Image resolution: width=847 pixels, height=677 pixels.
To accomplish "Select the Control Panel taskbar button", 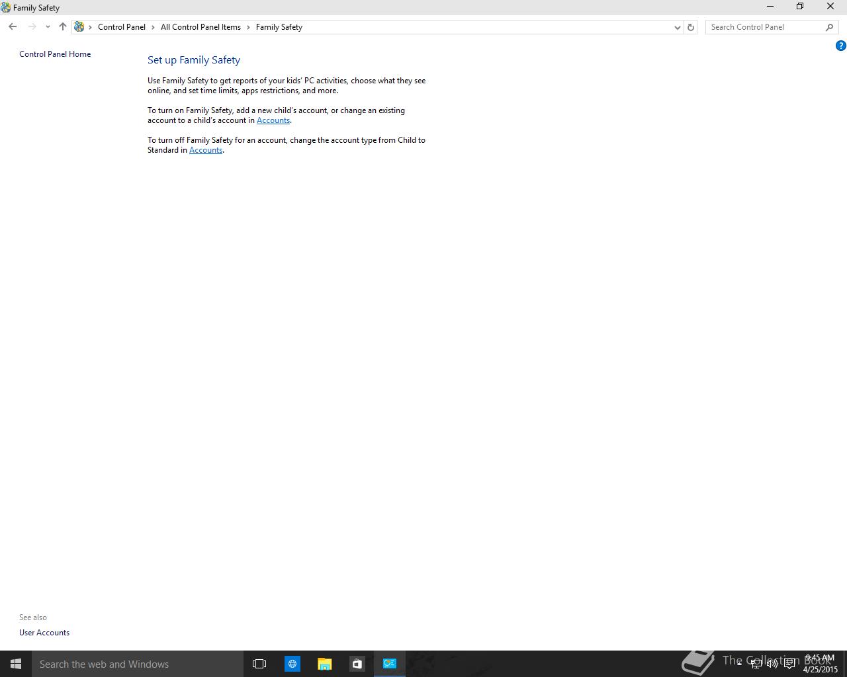I will pos(390,664).
